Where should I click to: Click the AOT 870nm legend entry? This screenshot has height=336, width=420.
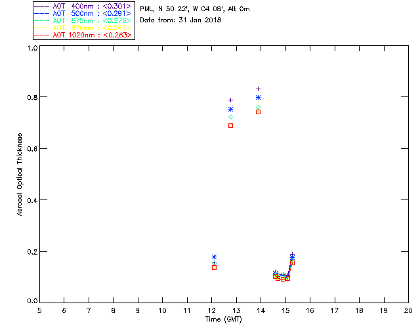click(x=83, y=28)
